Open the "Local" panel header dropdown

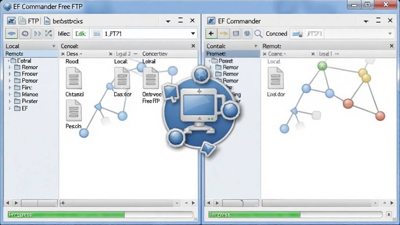pyautogui.click(x=54, y=46)
